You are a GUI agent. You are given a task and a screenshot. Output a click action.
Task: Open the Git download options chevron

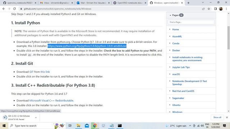(x=36, y=118)
